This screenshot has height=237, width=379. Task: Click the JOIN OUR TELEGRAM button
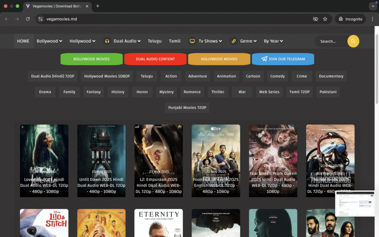[x=283, y=59]
